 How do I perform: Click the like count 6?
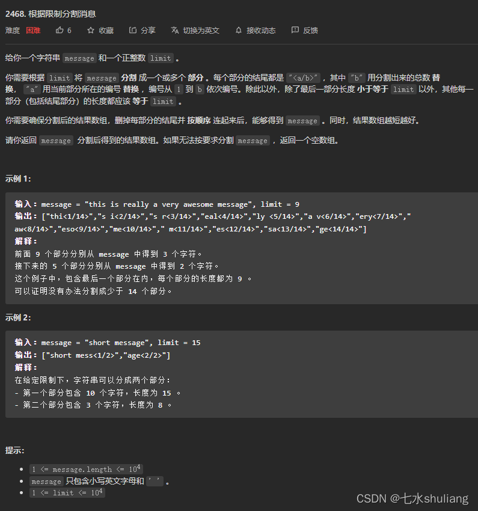coord(69,31)
